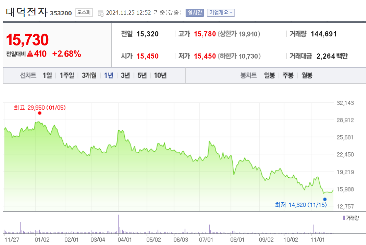The width and height of the screenshot is (366, 245).
Task: Select the 1일 line chart tab
Action: (x=47, y=75)
